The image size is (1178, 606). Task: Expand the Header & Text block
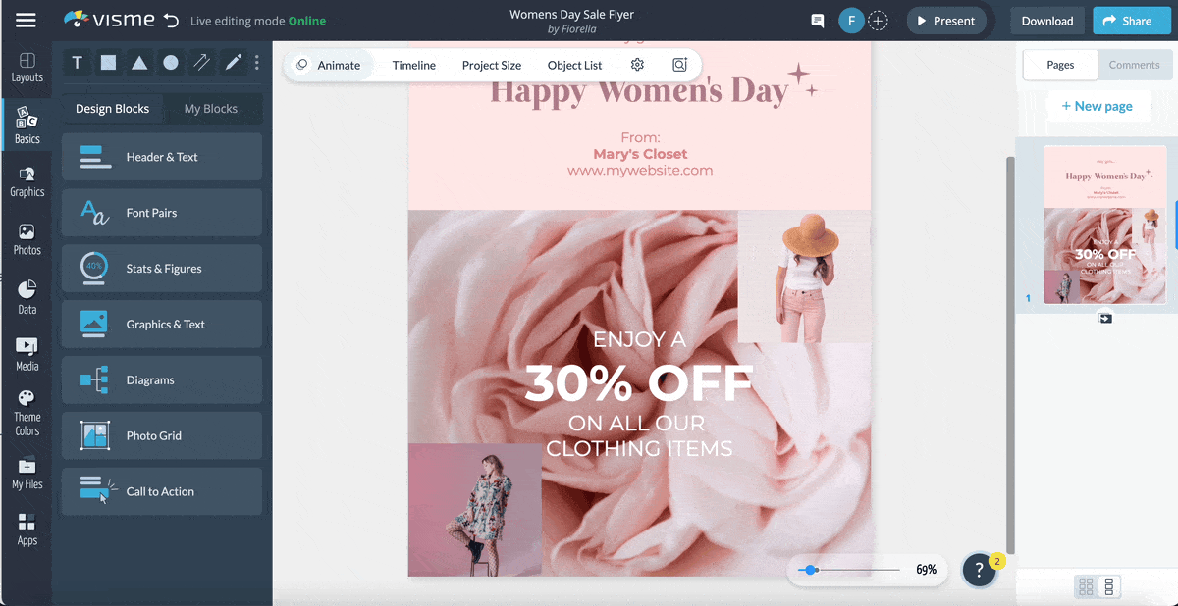[x=162, y=157]
